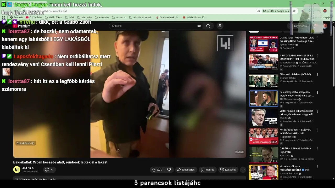Open options for US and Israel Attack Iran video
Viewport: 335px width, 188px height.
[x=318, y=38]
